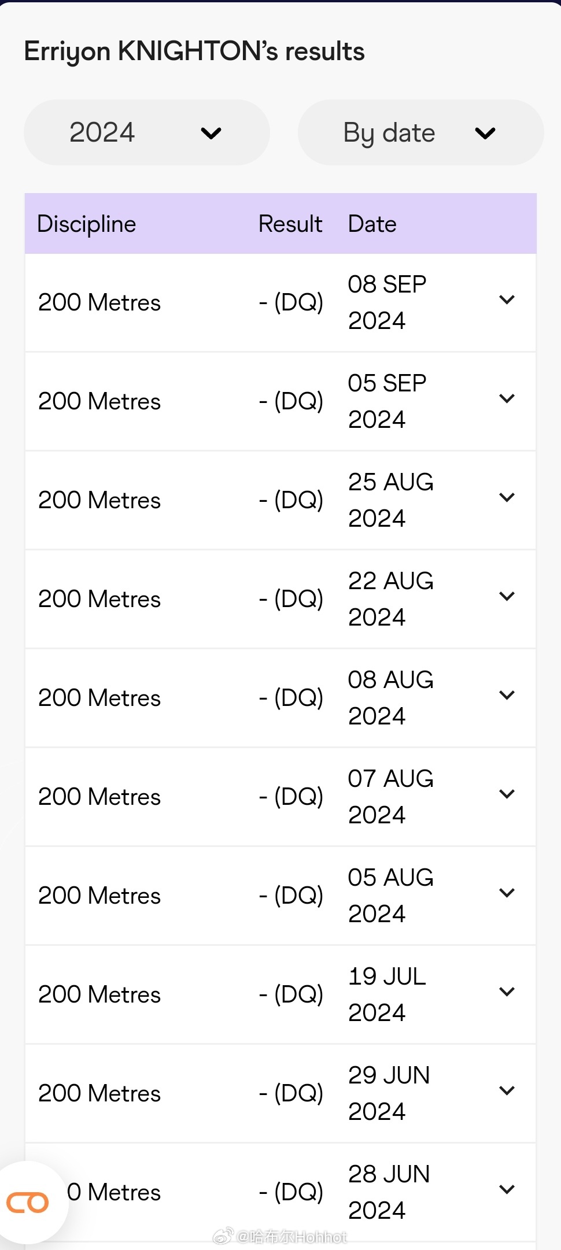Select the 200 Metres row dated 08 SEP
Image resolution: width=561 pixels, height=1250 pixels.
pyautogui.click(x=280, y=302)
